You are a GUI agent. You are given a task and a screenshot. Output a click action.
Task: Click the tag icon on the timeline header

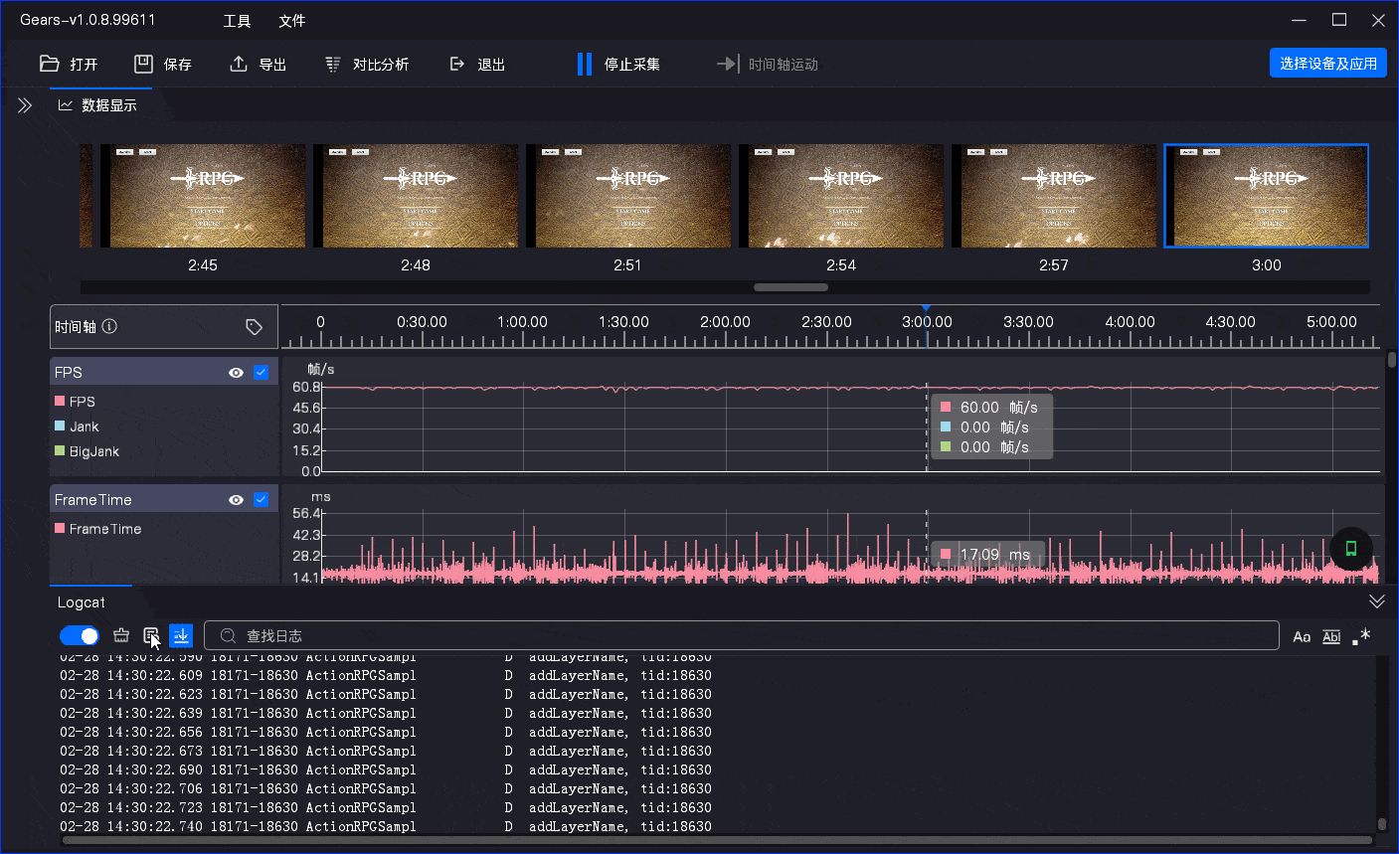pyautogui.click(x=254, y=327)
